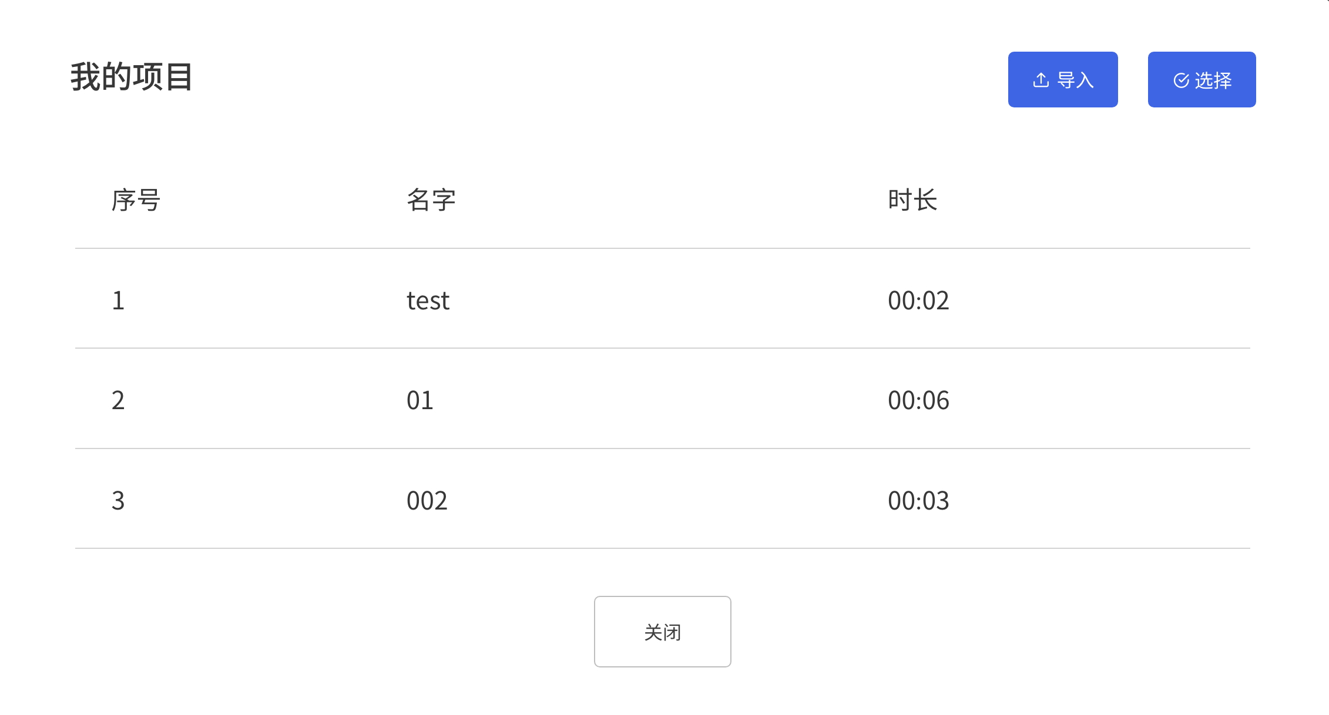Click the 名字 column header

click(431, 200)
